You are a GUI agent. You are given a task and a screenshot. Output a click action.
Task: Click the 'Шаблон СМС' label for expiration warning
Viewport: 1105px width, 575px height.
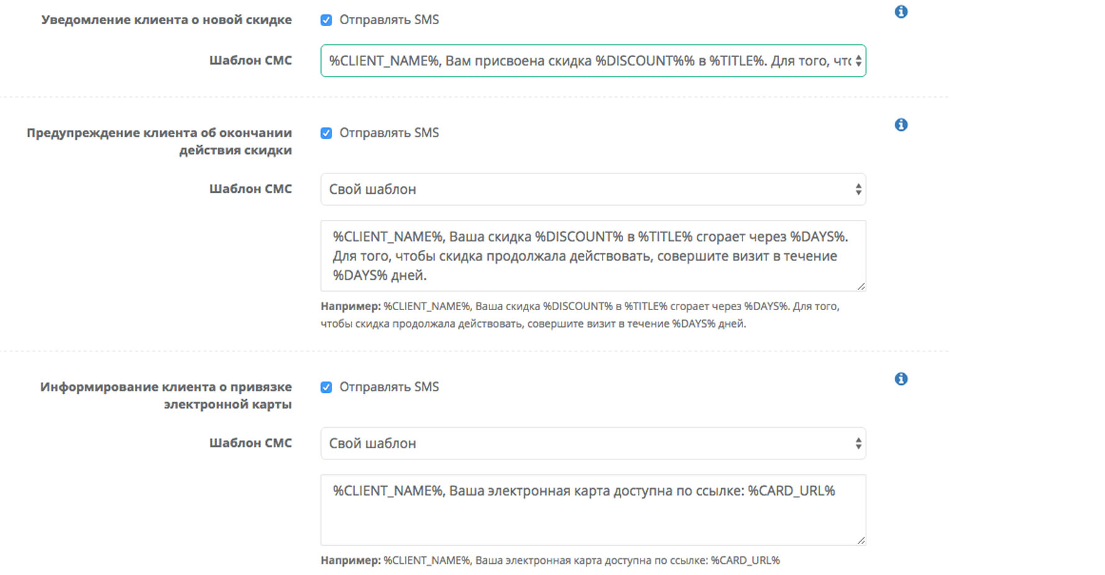click(251, 189)
